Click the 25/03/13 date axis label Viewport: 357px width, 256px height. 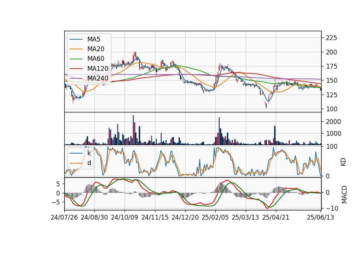point(245,217)
